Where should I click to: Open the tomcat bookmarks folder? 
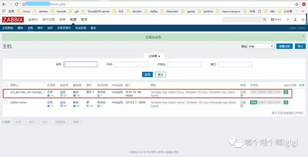[x=59, y=11]
